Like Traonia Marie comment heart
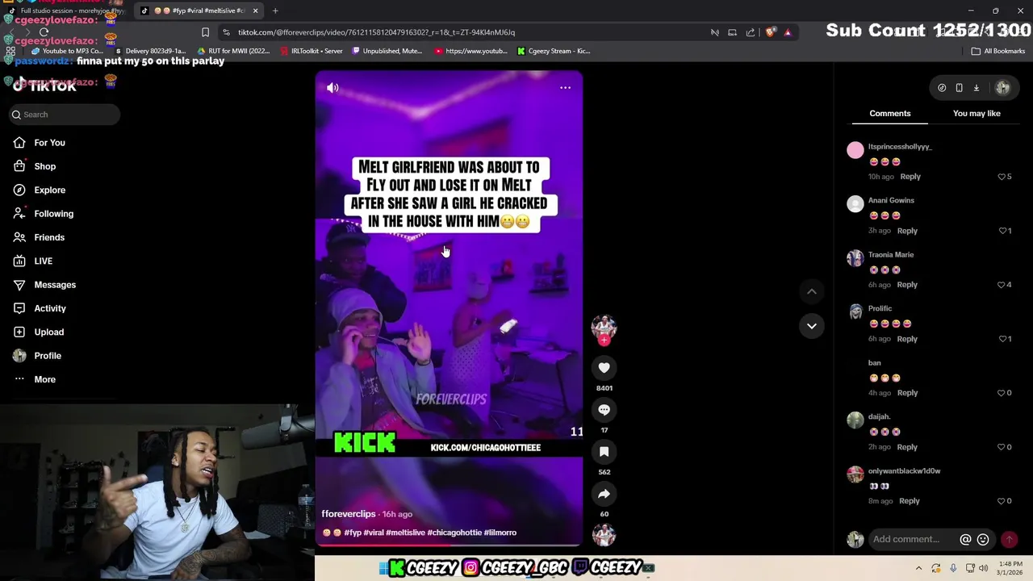 1002,285
